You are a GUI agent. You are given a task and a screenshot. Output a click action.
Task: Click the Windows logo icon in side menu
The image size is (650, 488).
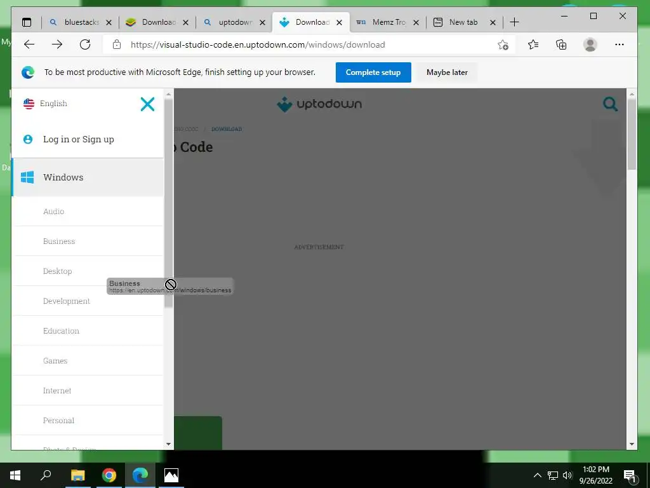[x=27, y=177]
